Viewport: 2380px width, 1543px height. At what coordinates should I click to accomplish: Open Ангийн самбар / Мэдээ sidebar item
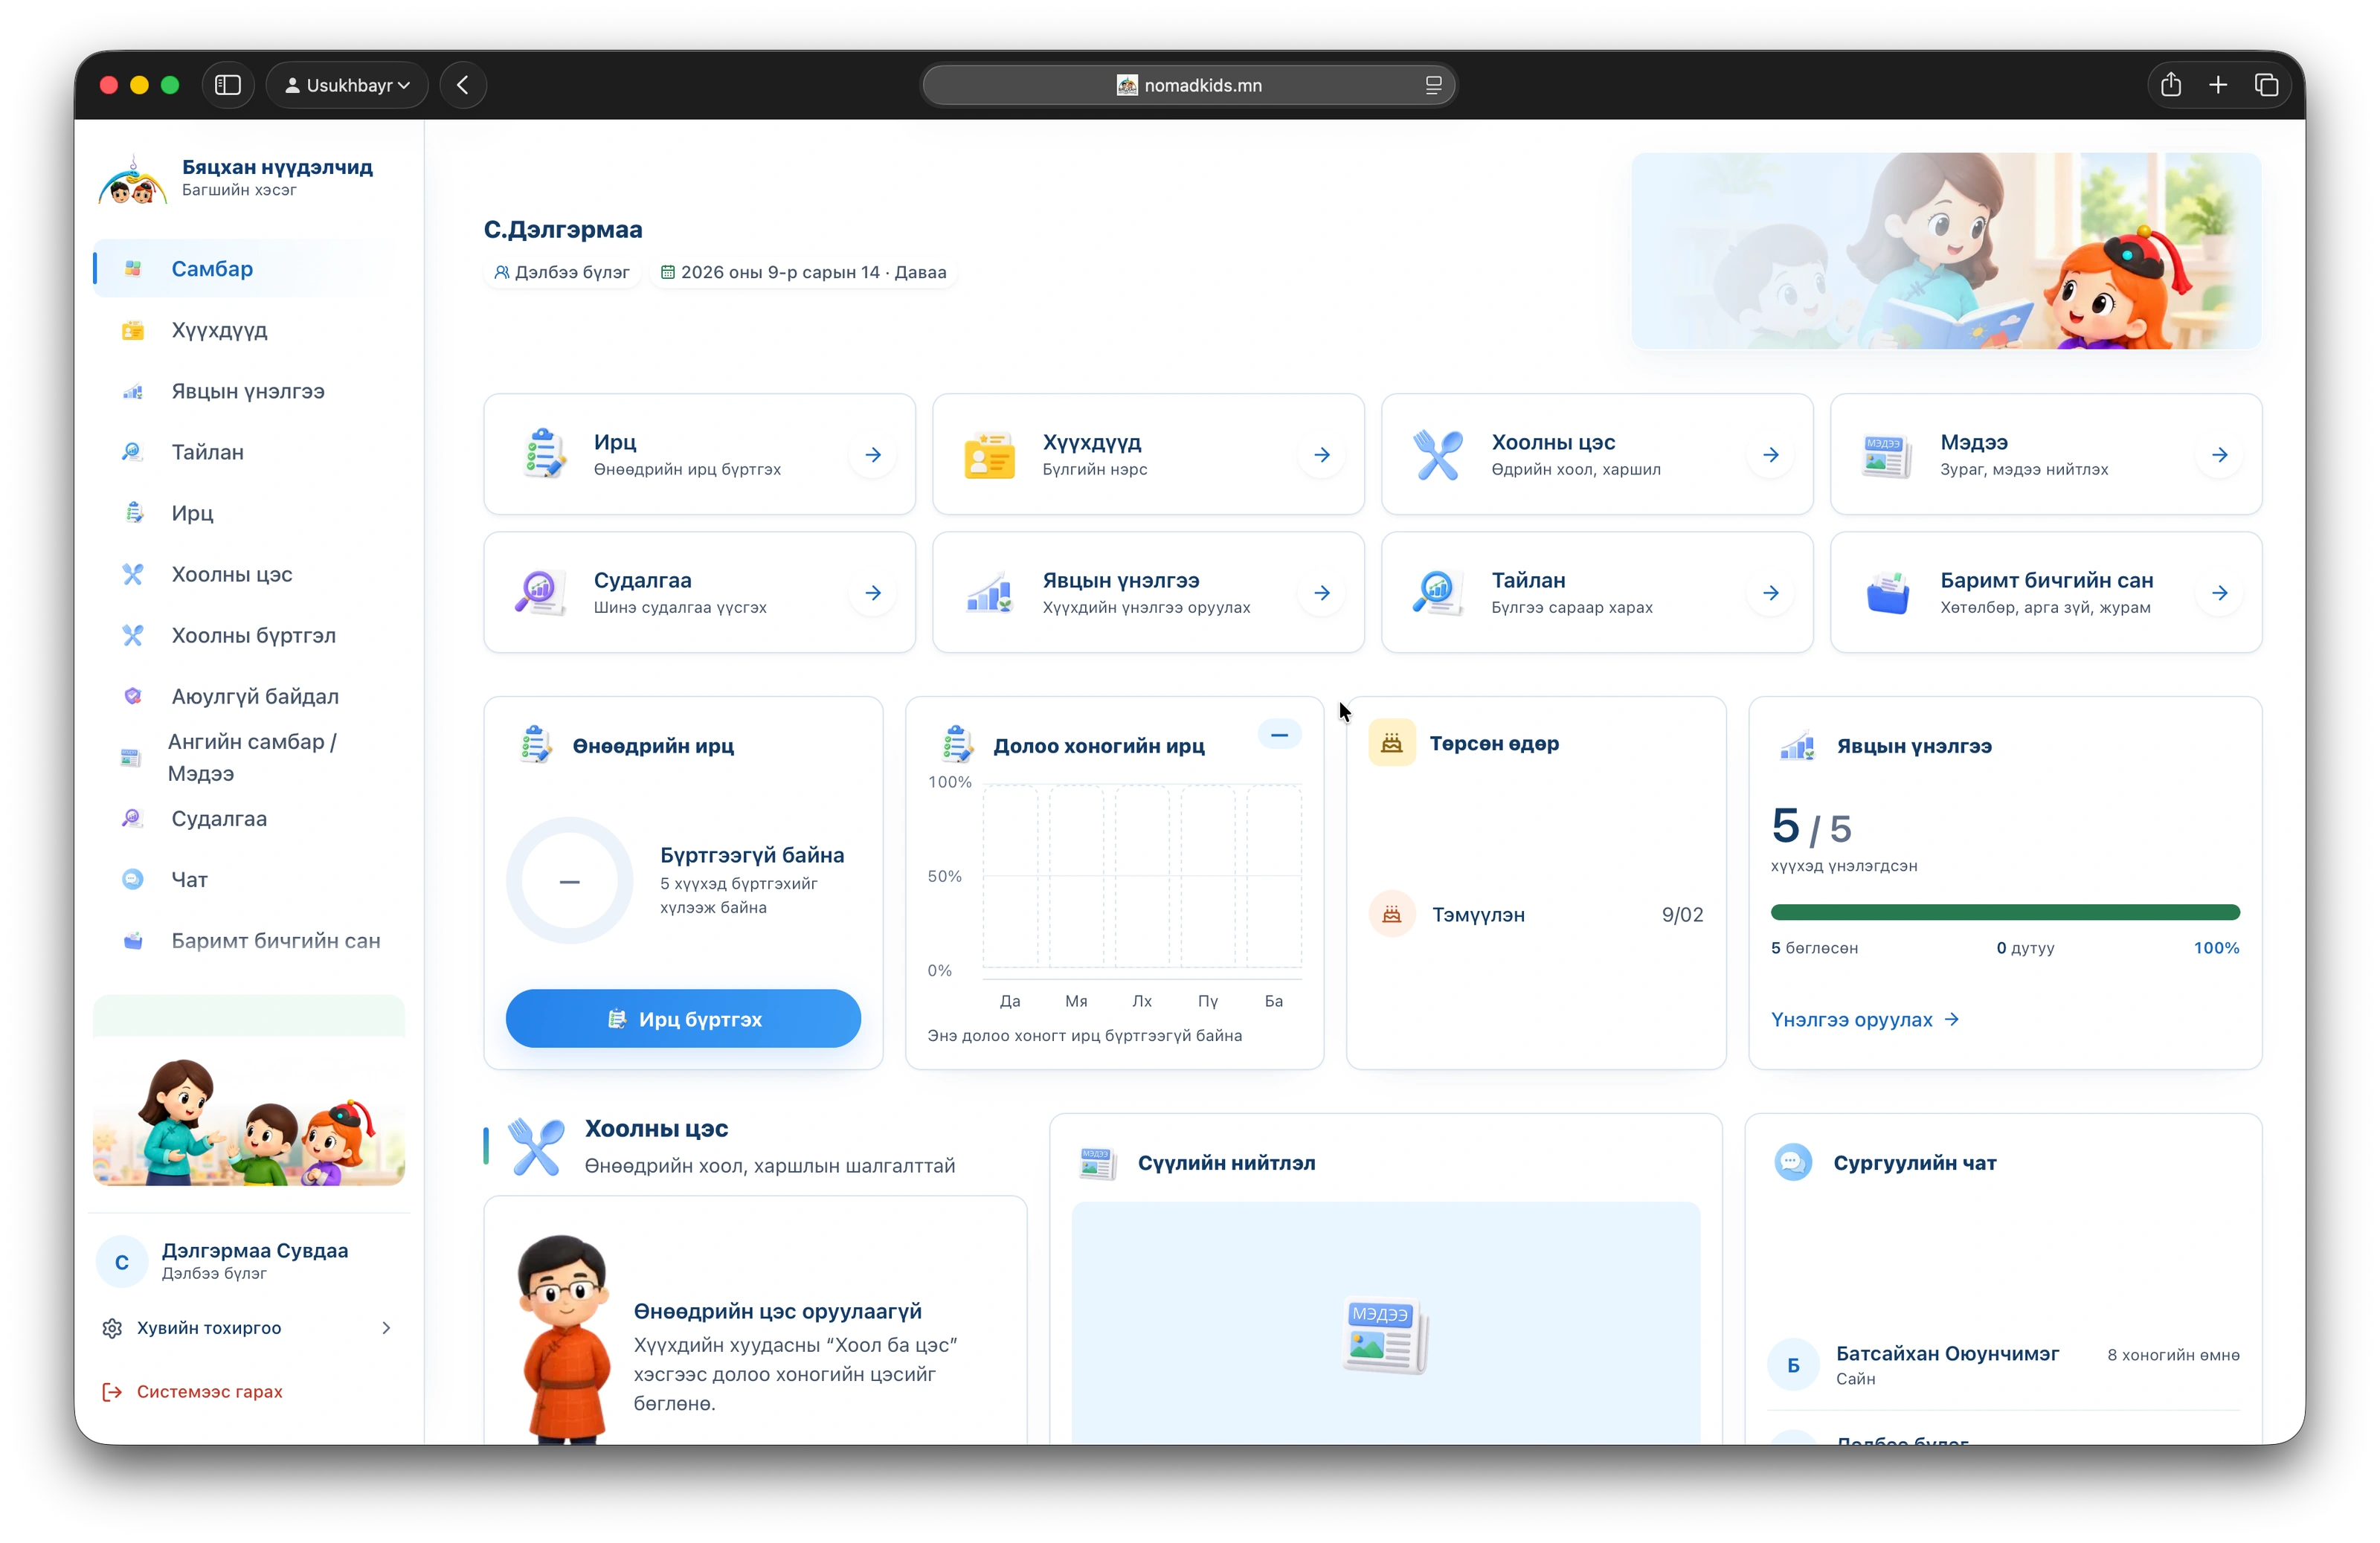click(248, 757)
